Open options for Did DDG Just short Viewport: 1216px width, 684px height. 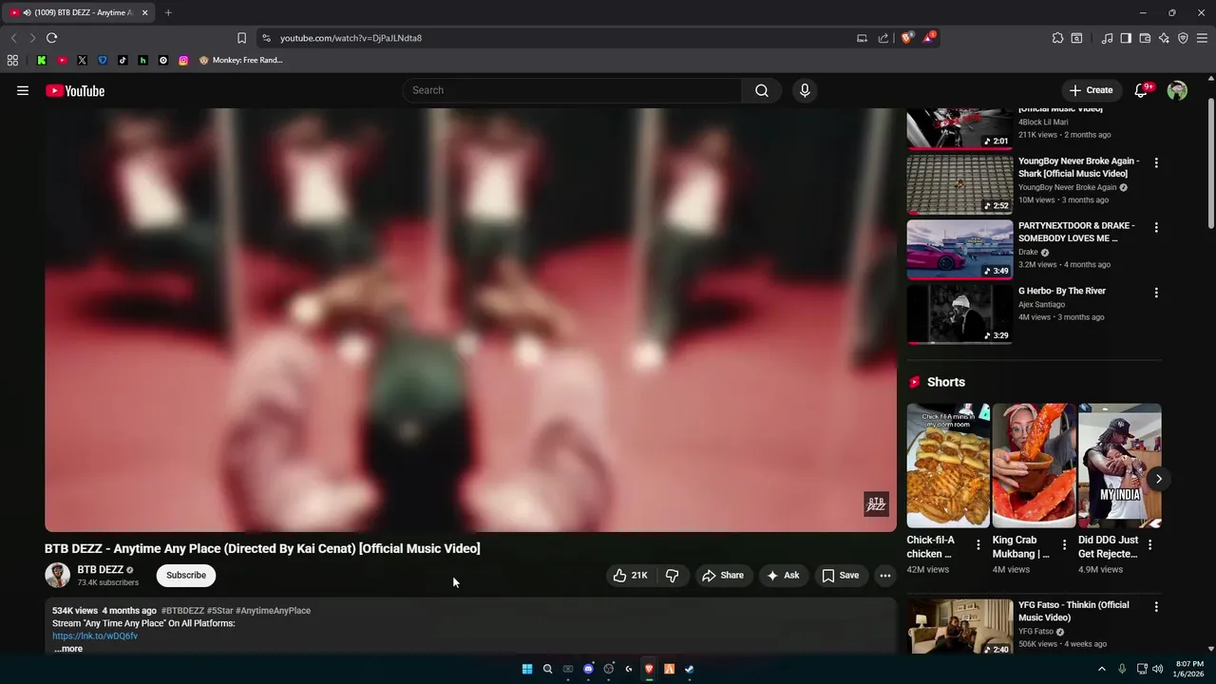coord(1150,545)
